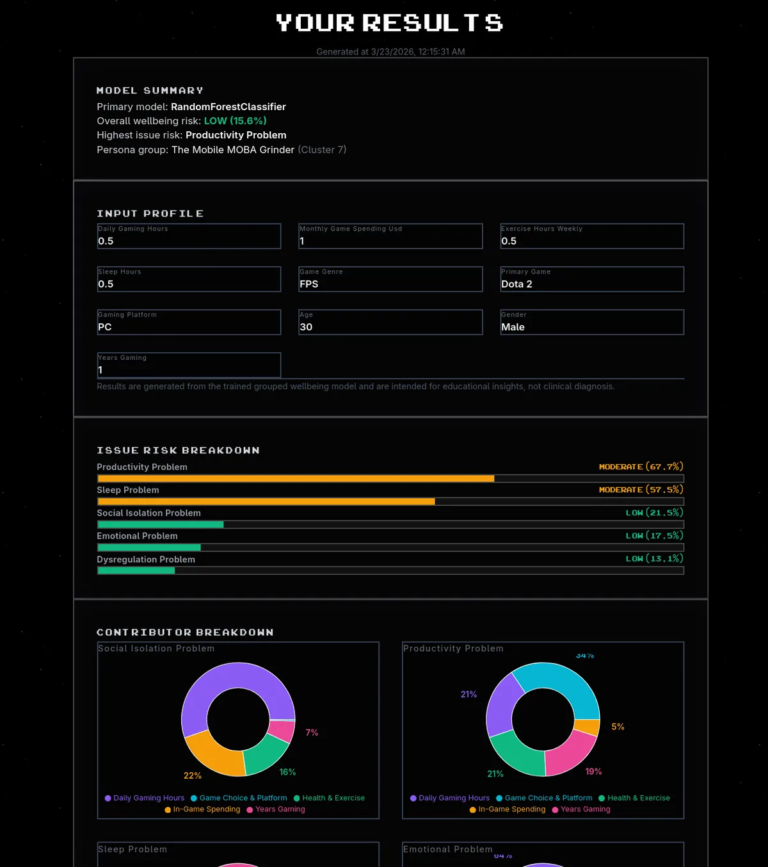Click Daily Gaming Hours legend in Productivity chart
768x867 pixels.
(x=450, y=798)
